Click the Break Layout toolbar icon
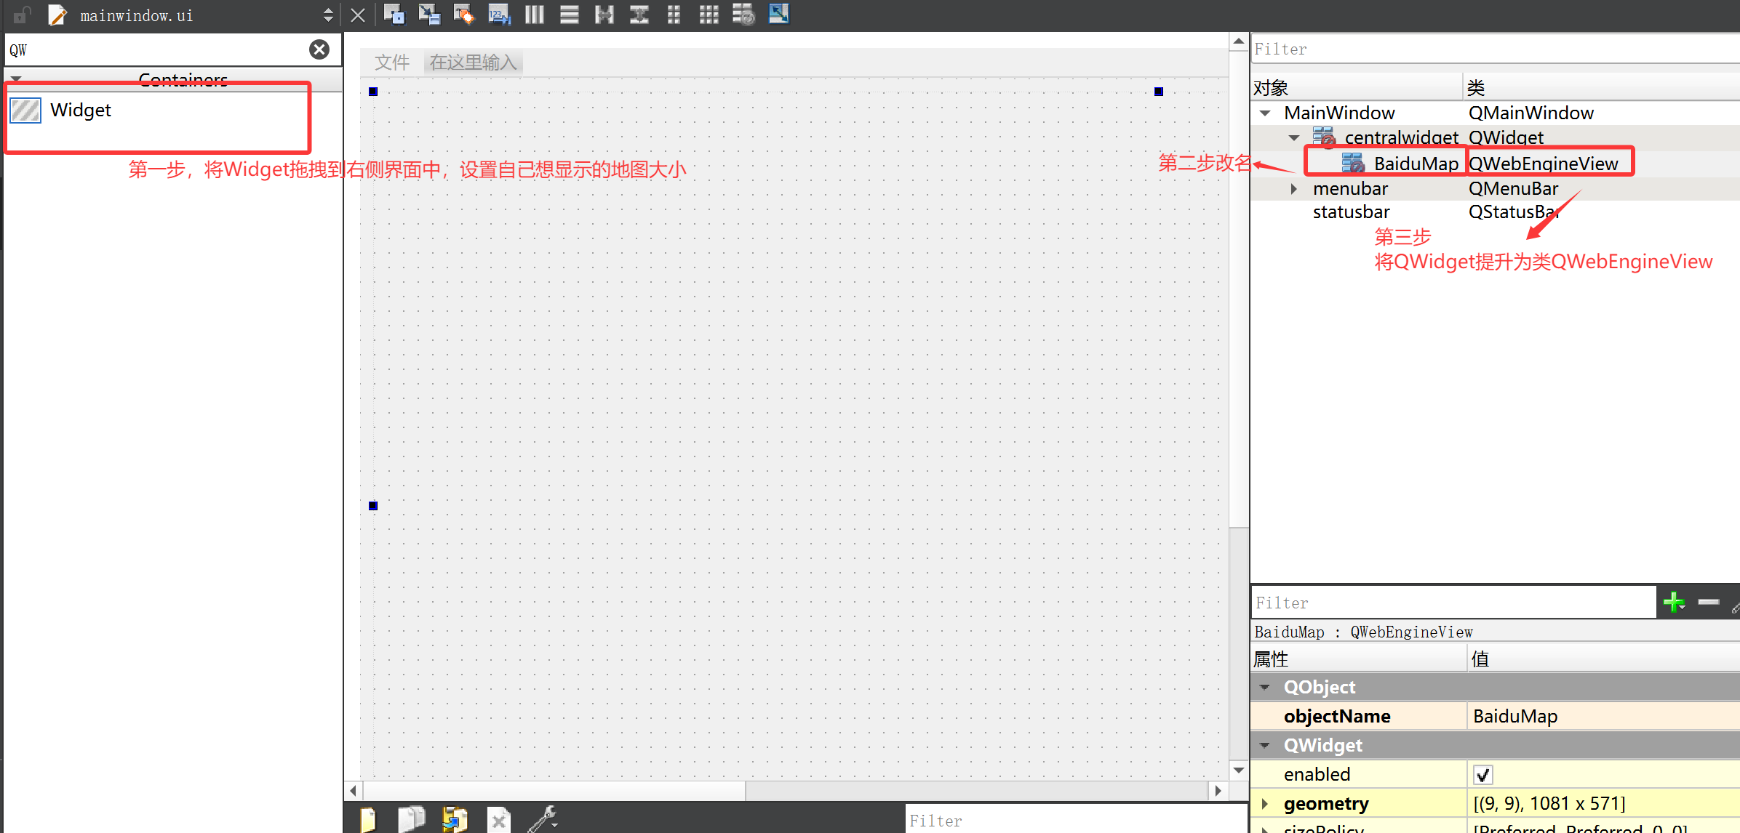This screenshot has height=833, width=1740. pos(743,14)
